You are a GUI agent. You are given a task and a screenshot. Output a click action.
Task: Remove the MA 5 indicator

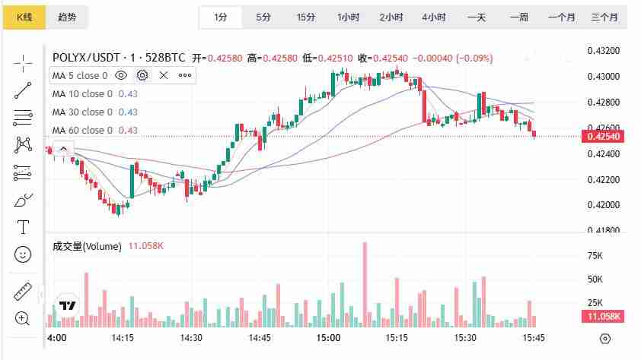click(164, 75)
